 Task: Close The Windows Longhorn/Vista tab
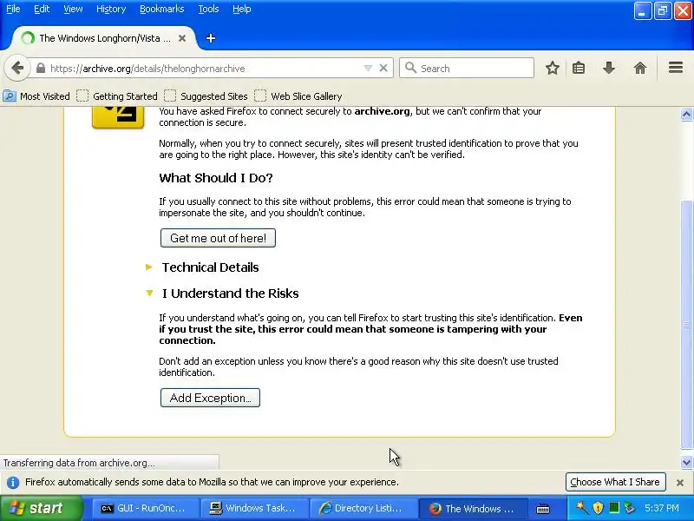point(182,38)
